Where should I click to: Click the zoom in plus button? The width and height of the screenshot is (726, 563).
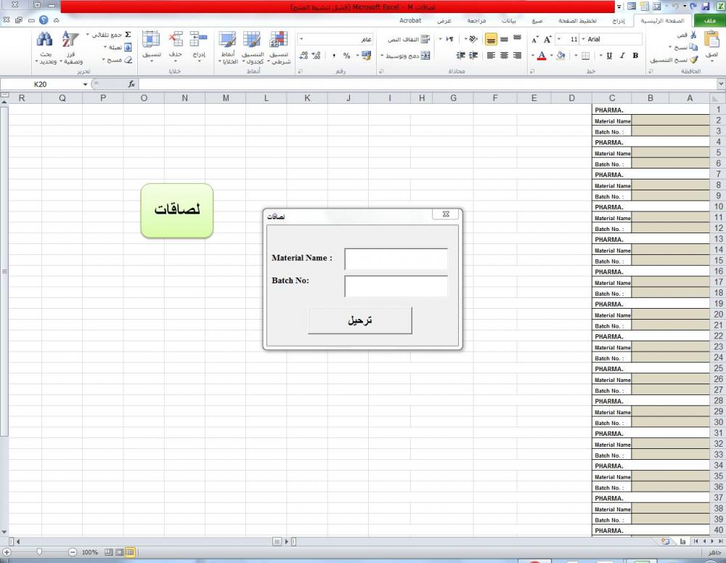point(7,552)
